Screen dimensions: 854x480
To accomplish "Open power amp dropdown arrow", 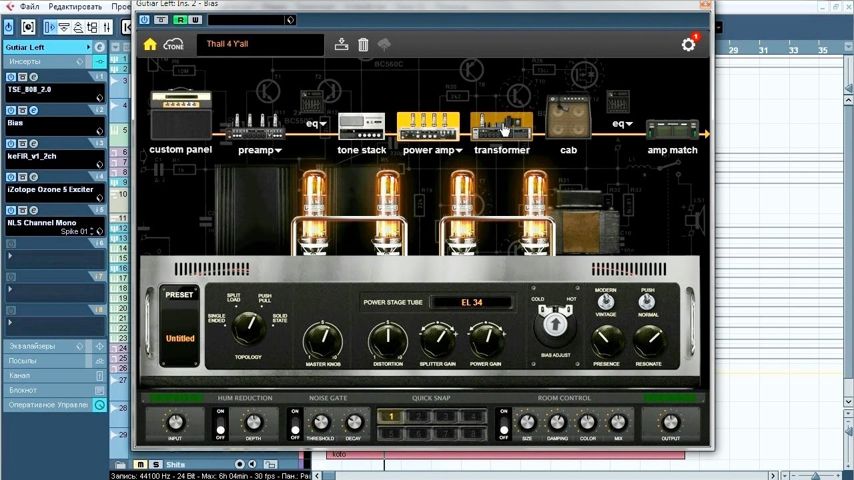I will pos(459,151).
